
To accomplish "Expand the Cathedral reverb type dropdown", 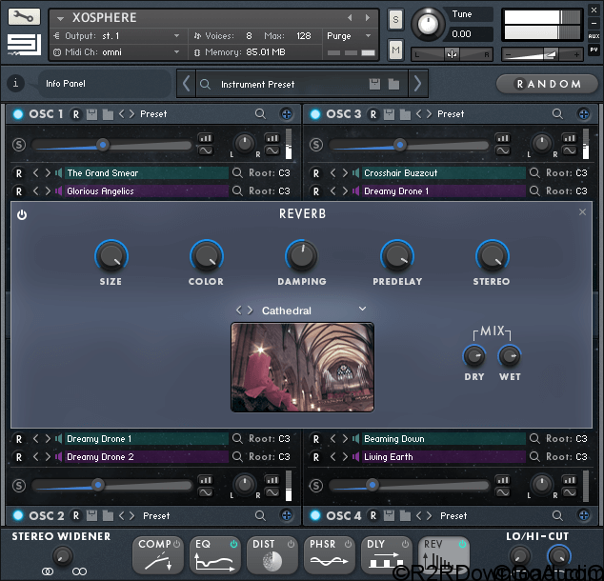I will tap(362, 309).
